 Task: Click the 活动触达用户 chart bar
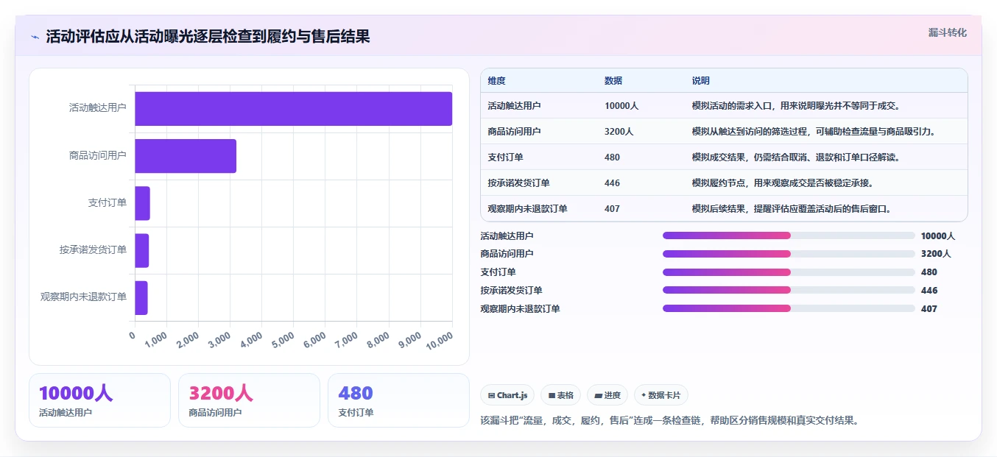pos(293,109)
